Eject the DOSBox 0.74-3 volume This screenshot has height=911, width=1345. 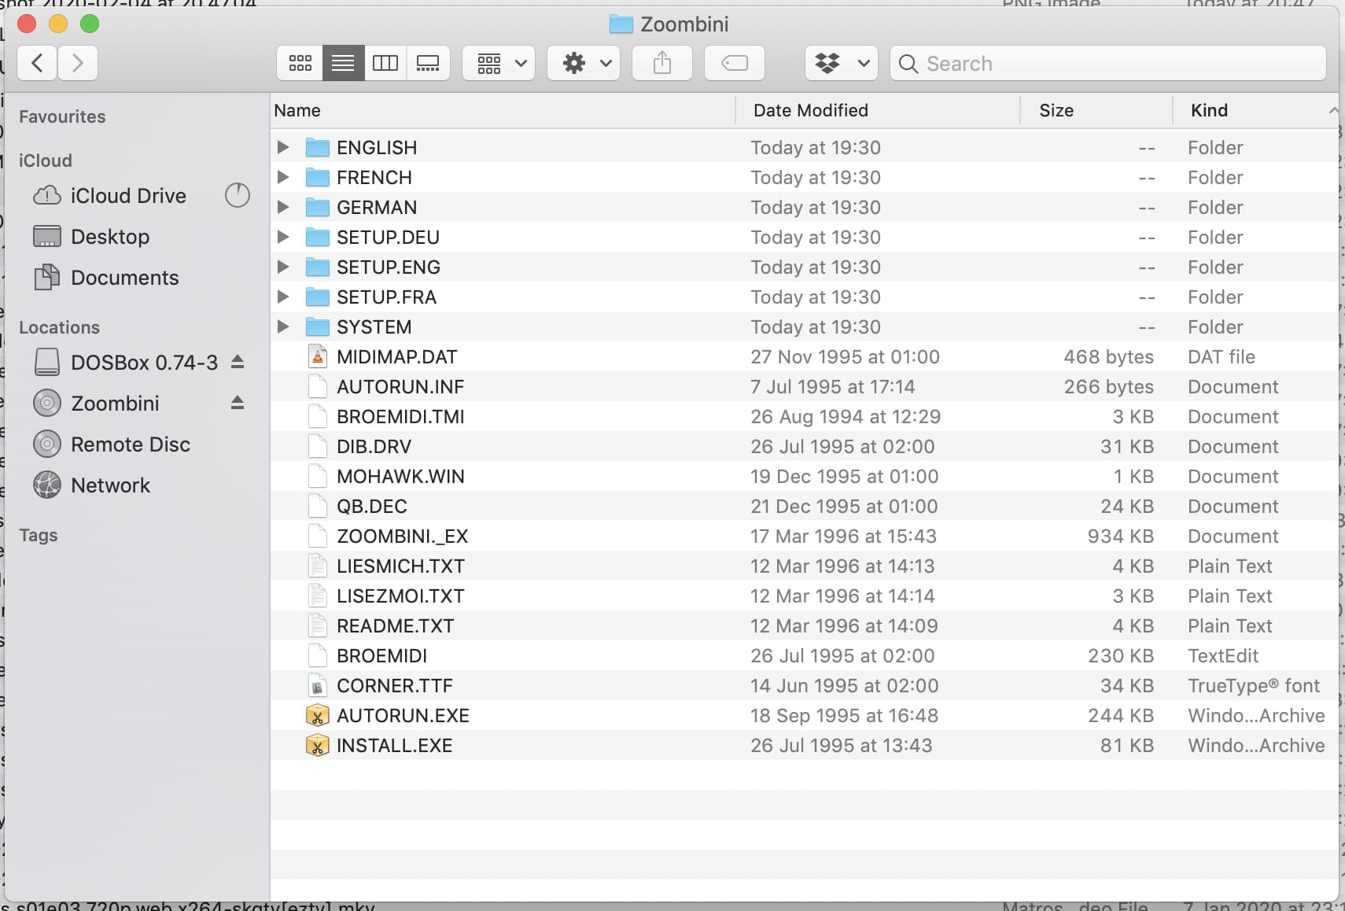(238, 362)
